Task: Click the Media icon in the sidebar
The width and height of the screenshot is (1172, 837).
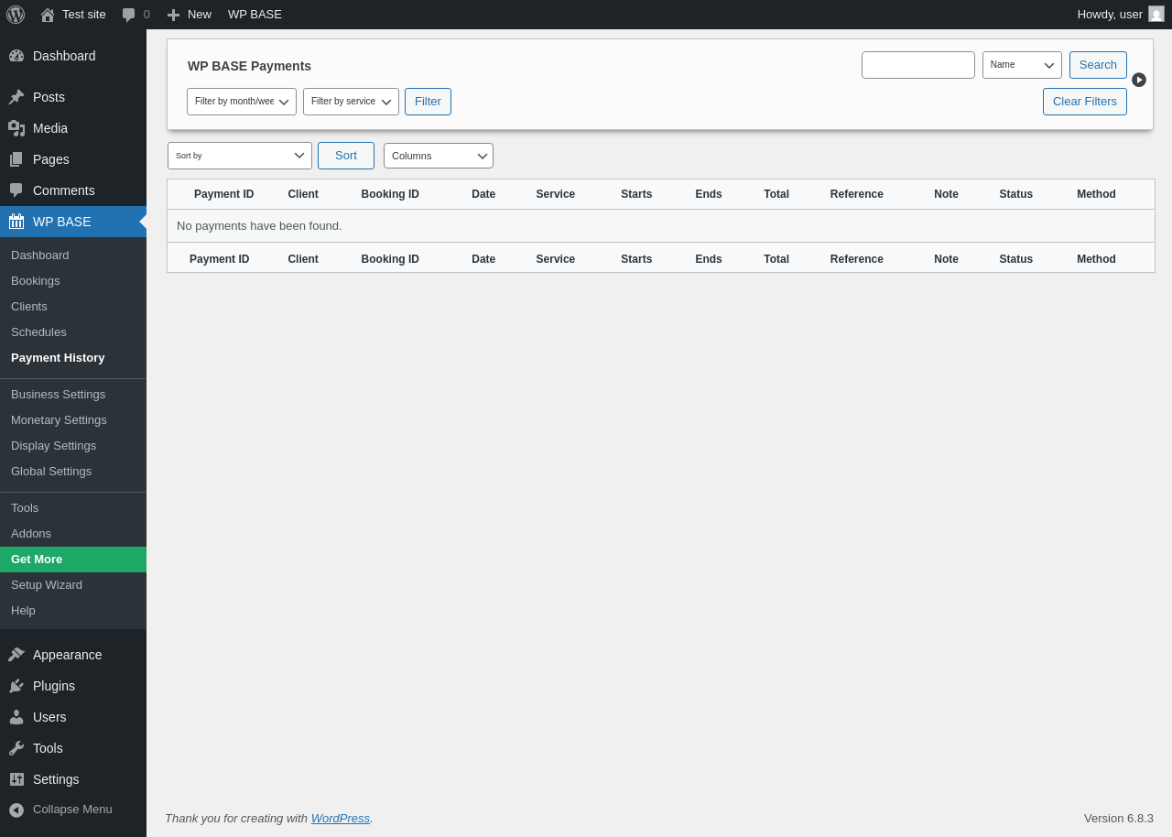Action: tap(16, 128)
